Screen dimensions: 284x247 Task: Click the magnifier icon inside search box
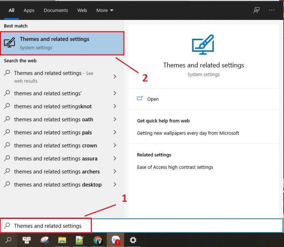pos(7,225)
